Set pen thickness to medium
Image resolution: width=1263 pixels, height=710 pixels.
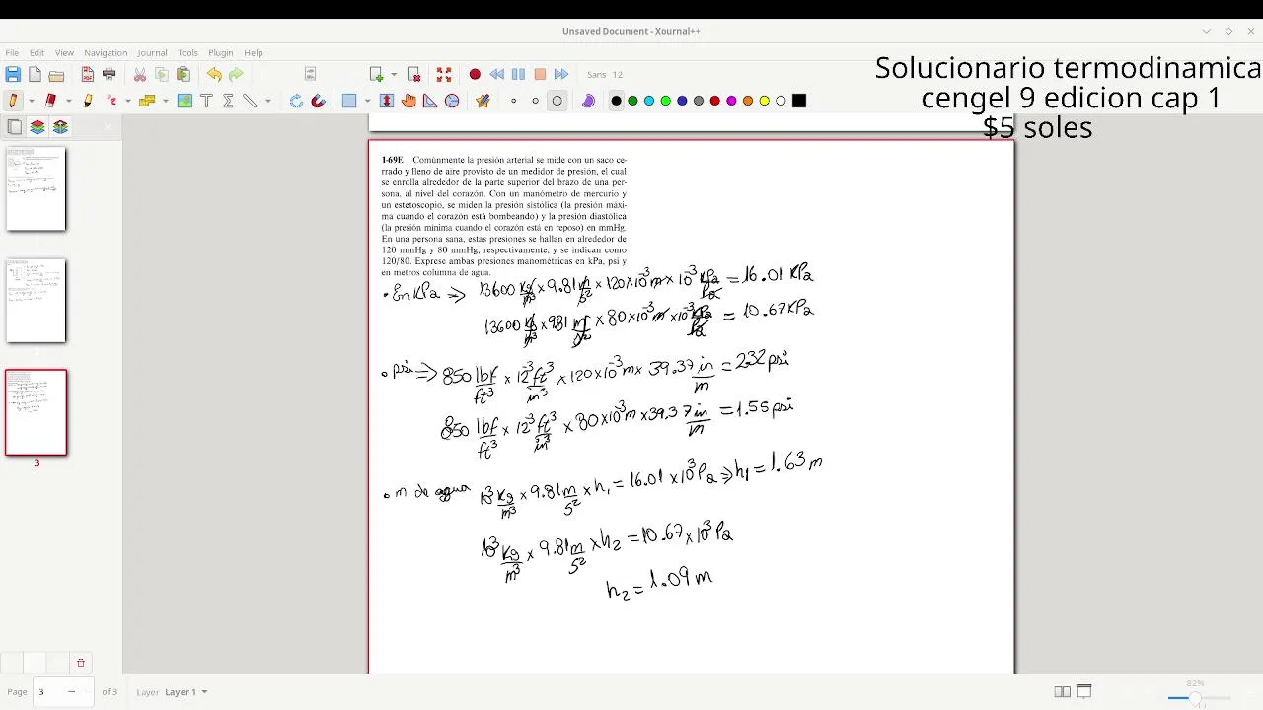[535, 101]
